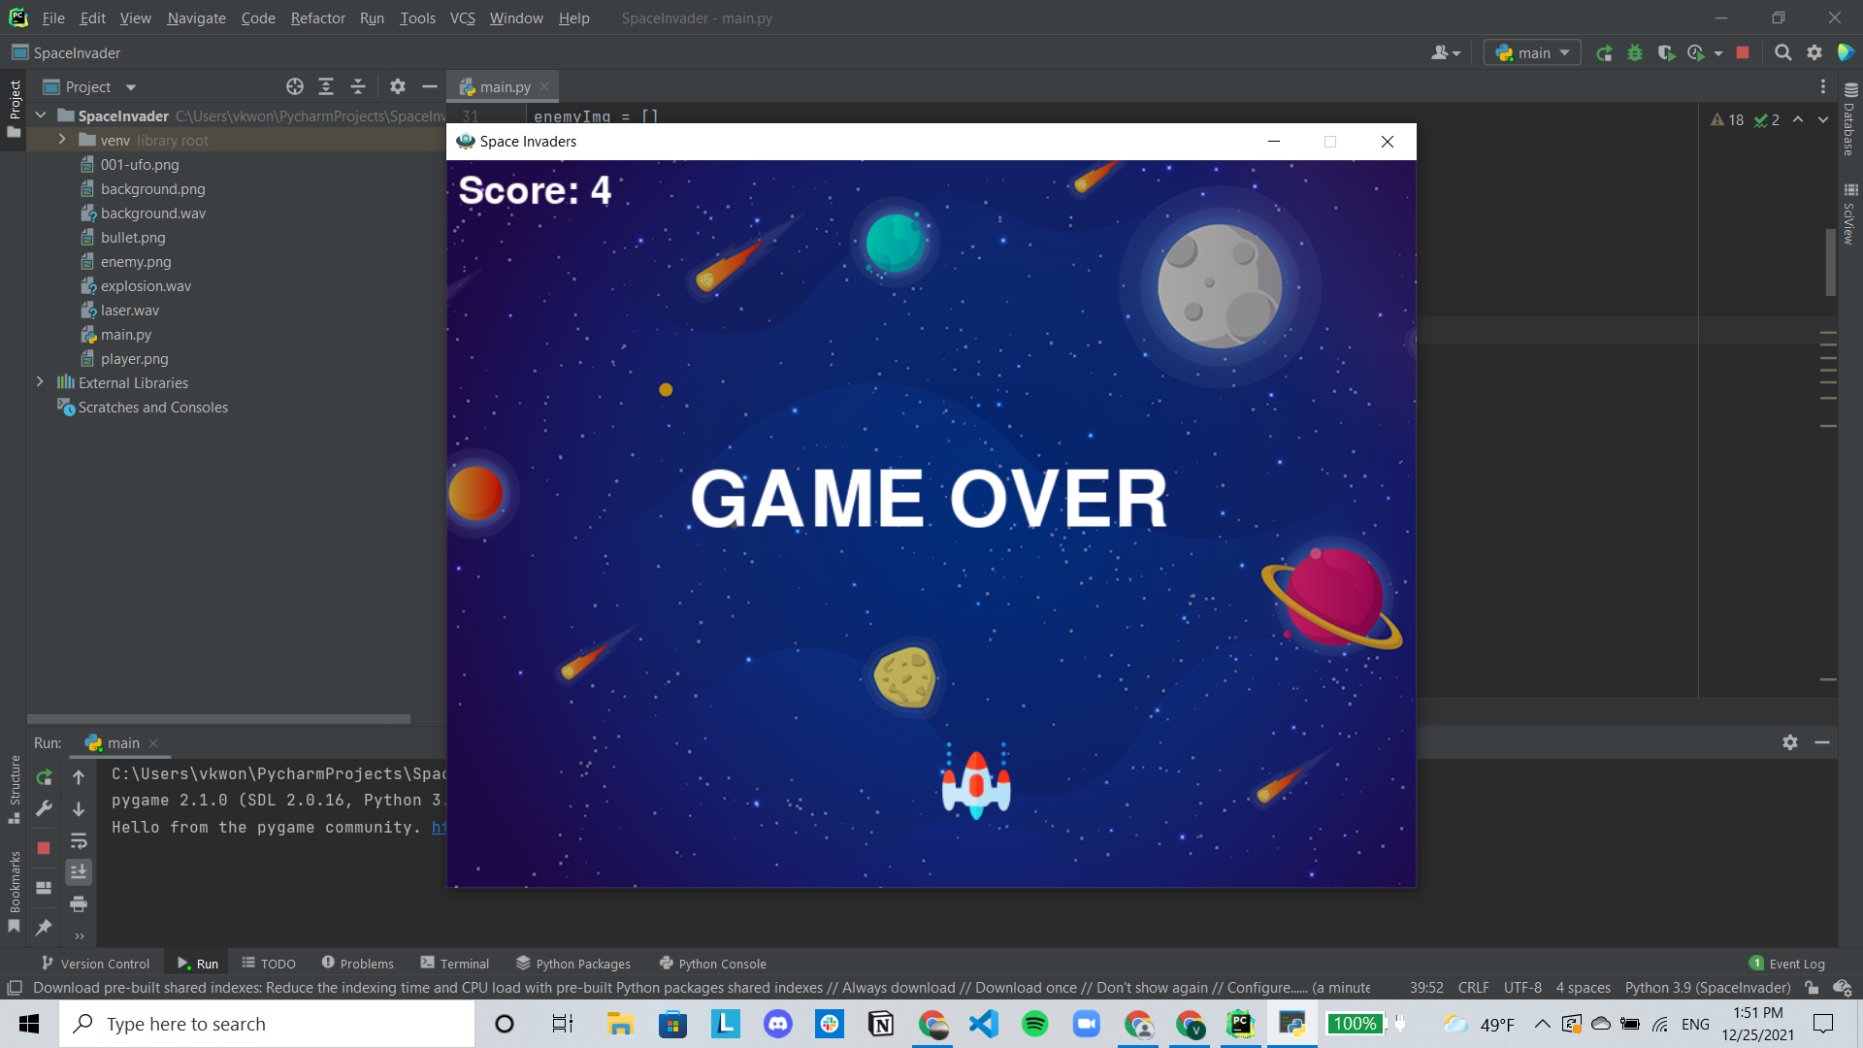The image size is (1863, 1048).
Task: Click Expand All icon in Project panel
Action: point(326,86)
